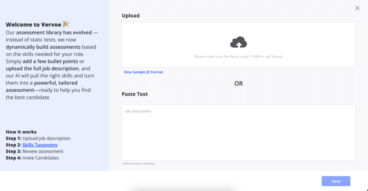Click the cloud upload icon
This screenshot has width=368, height=191.
pyautogui.click(x=239, y=42)
